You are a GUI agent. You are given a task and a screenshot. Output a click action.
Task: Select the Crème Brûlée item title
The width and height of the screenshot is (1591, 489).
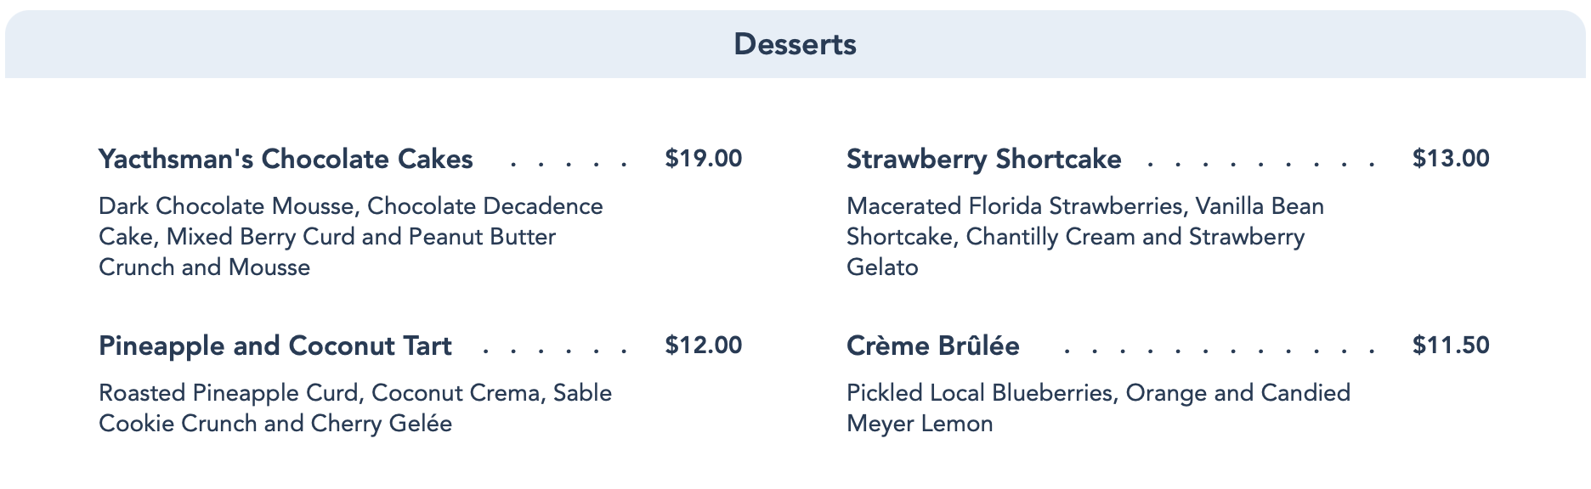pos(933,346)
